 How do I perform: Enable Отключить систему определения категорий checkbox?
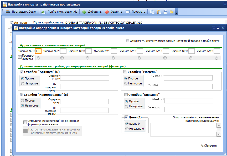coord(127,41)
